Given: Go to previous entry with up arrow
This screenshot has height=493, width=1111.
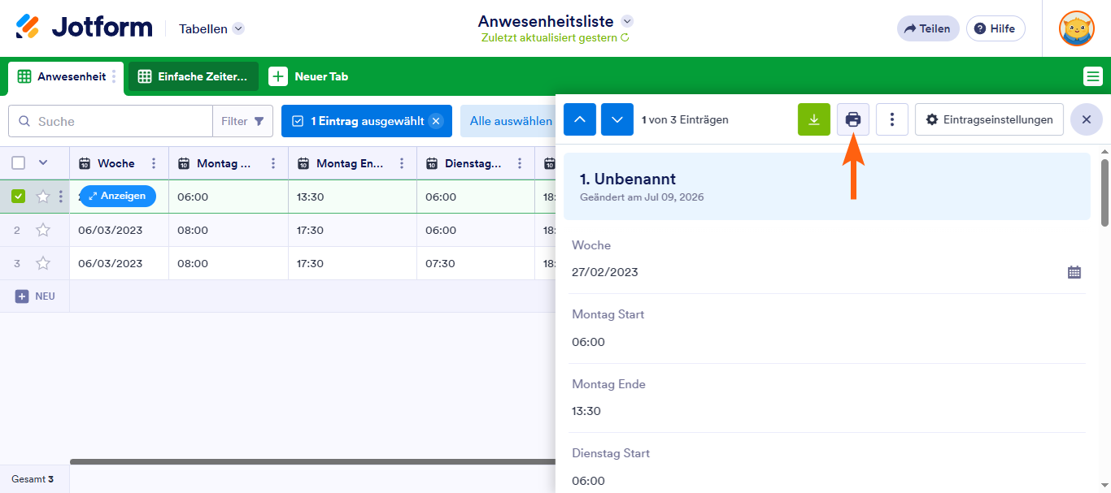Looking at the screenshot, I should click(580, 119).
